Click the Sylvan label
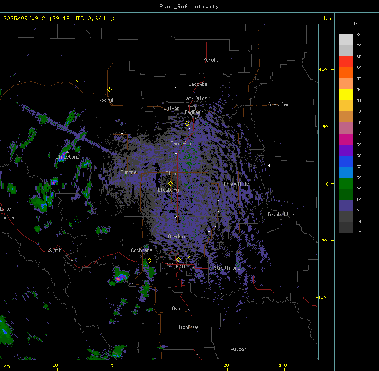This screenshot has width=379, height=371. [x=171, y=108]
